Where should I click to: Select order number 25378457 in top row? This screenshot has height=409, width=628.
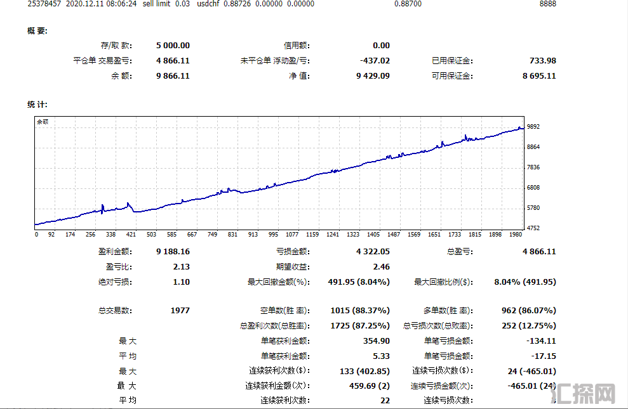(44, 4)
